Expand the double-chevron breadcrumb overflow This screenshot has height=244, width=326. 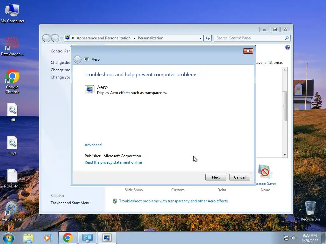pyautogui.click(x=73, y=38)
